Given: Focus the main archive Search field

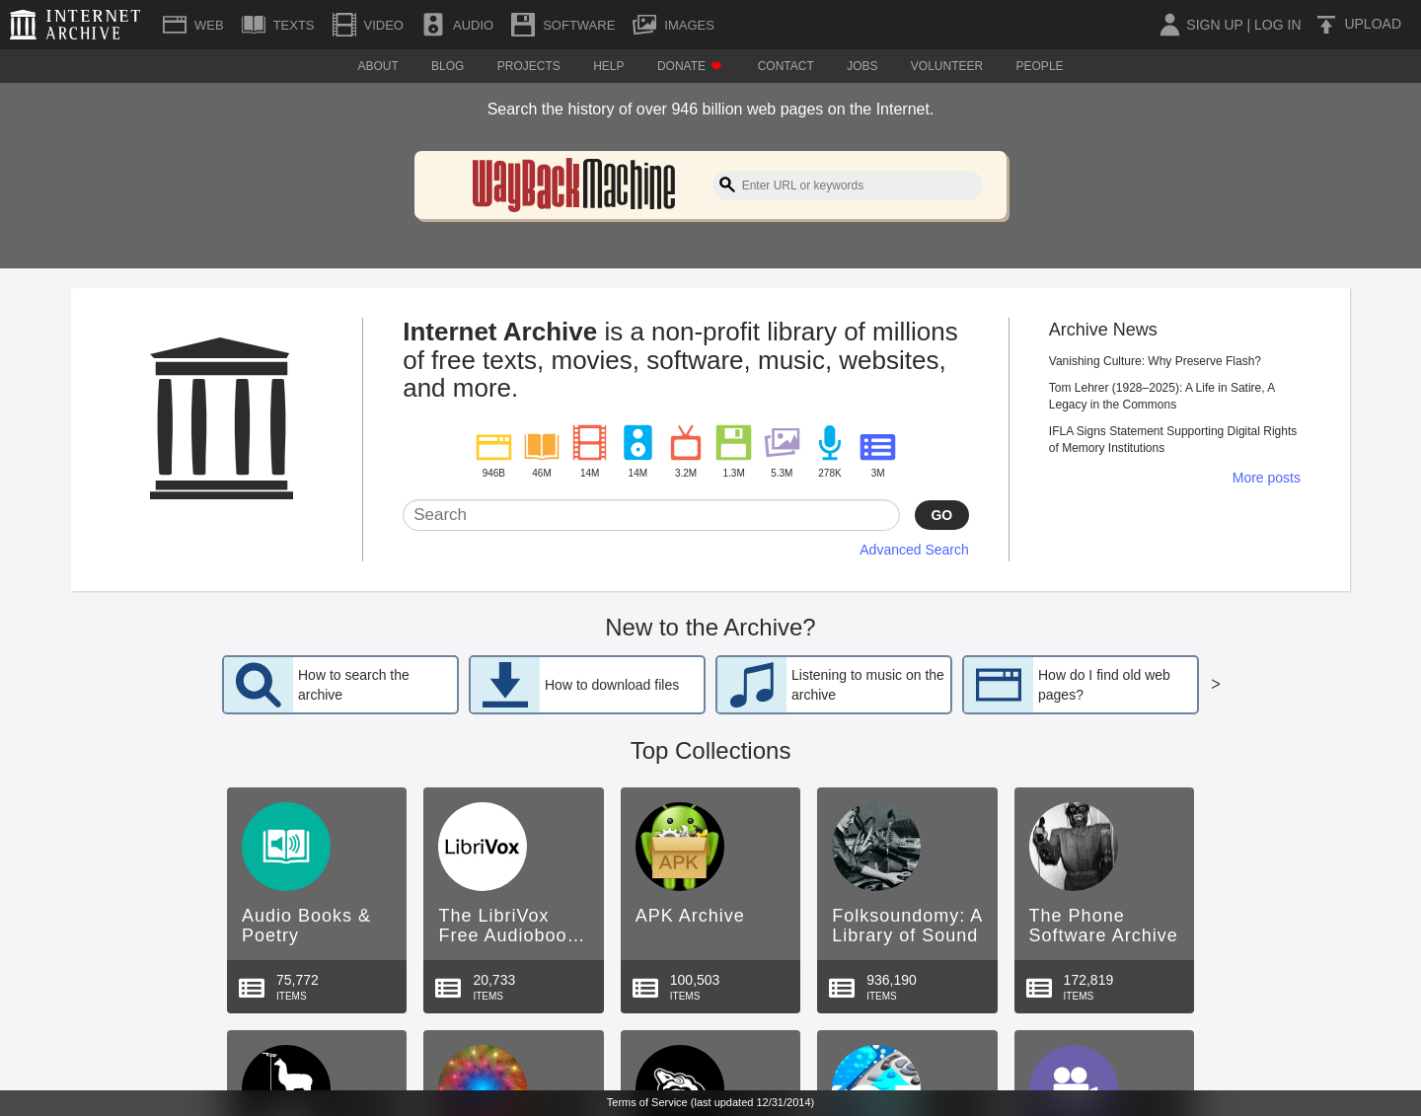Looking at the screenshot, I should point(651,515).
